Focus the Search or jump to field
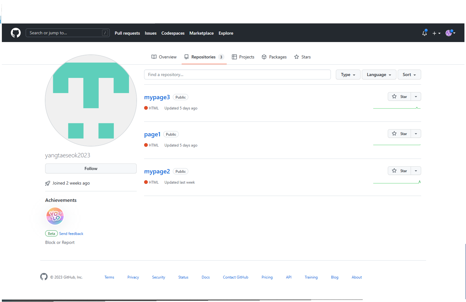466x302 pixels. point(67,33)
